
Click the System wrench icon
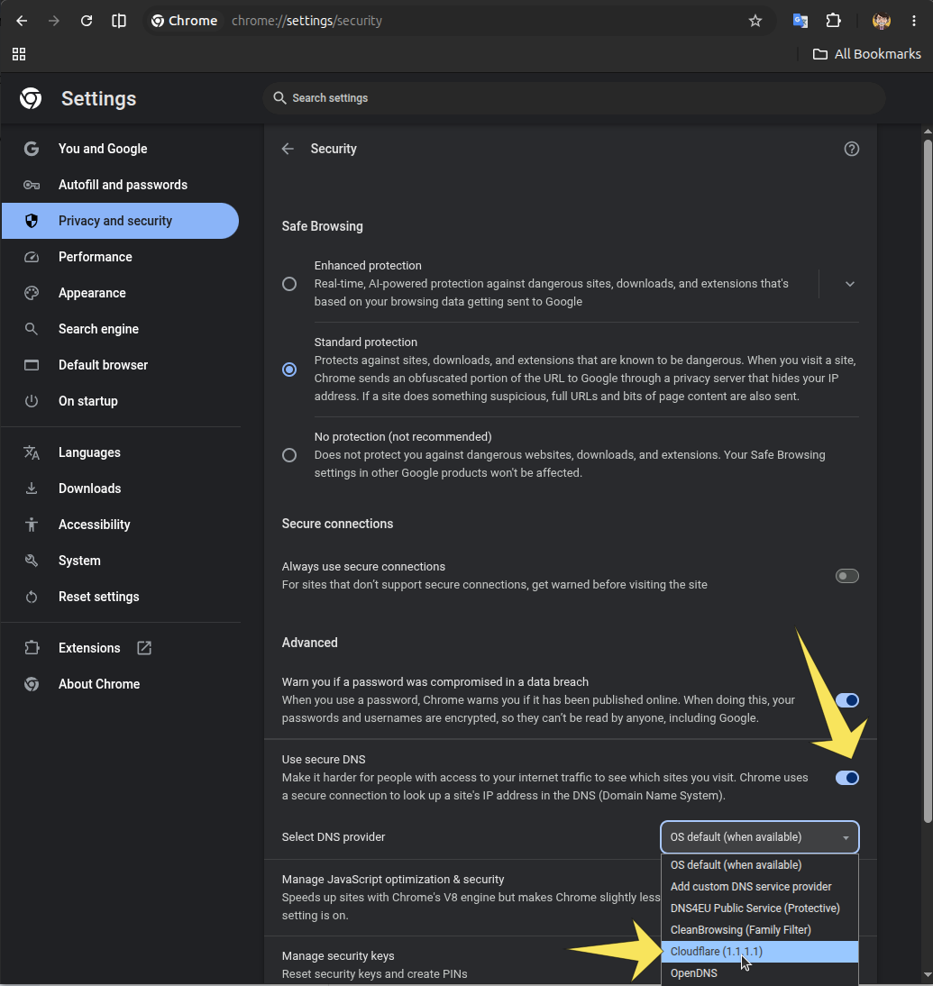[x=32, y=561]
